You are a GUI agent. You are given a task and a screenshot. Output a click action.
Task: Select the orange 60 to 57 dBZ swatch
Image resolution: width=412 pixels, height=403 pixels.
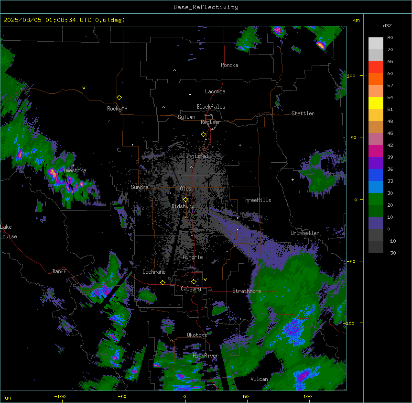(x=376, y=79)
